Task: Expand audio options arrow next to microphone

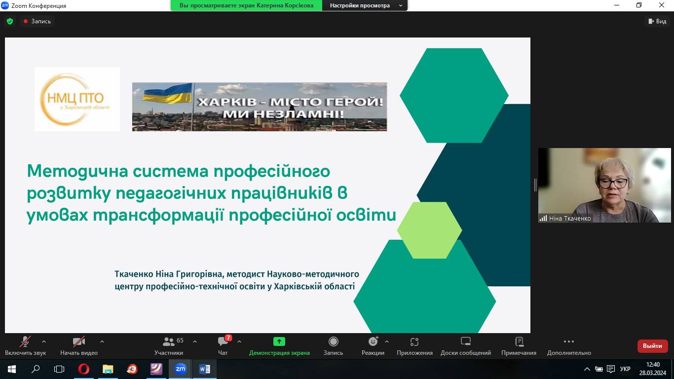Action: tap(44, 341)
